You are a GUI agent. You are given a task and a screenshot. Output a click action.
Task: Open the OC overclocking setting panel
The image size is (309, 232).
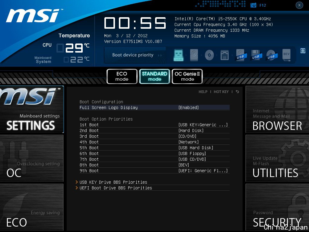click(x=32, y=158)
